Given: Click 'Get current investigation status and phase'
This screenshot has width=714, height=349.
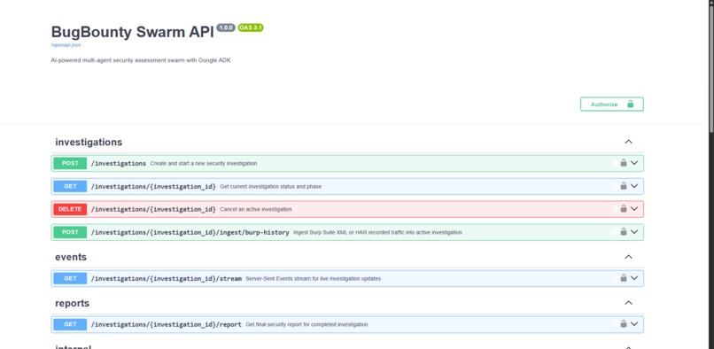Looking at the screenshot, I should [x=270, y=186].
